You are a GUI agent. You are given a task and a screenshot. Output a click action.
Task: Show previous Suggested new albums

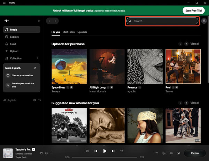coord(180,103)
